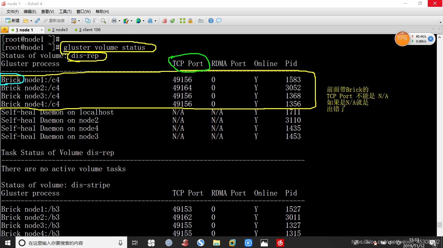Image resolution: width=443 pixels, height=248 pixels.
Task: Open the 帮助(H) menu
Action: point(102,12)
